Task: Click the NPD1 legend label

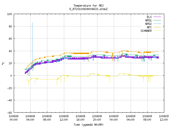Action: pos(148,20)
